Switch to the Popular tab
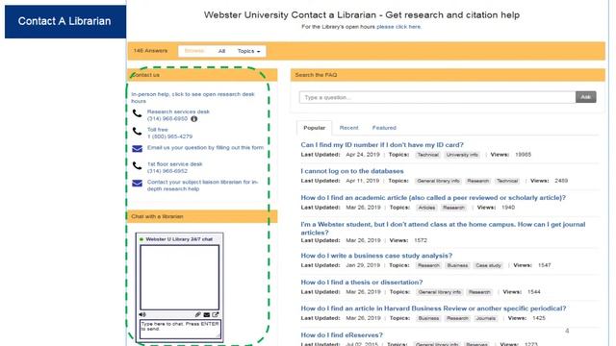The height and width of the screenshot is (346, 616). (315, 128)
